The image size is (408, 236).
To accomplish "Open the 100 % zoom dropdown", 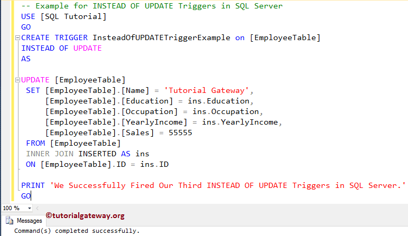I will click(25, 208).
